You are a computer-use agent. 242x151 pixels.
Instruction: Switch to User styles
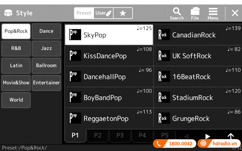[x=103, y=13]
